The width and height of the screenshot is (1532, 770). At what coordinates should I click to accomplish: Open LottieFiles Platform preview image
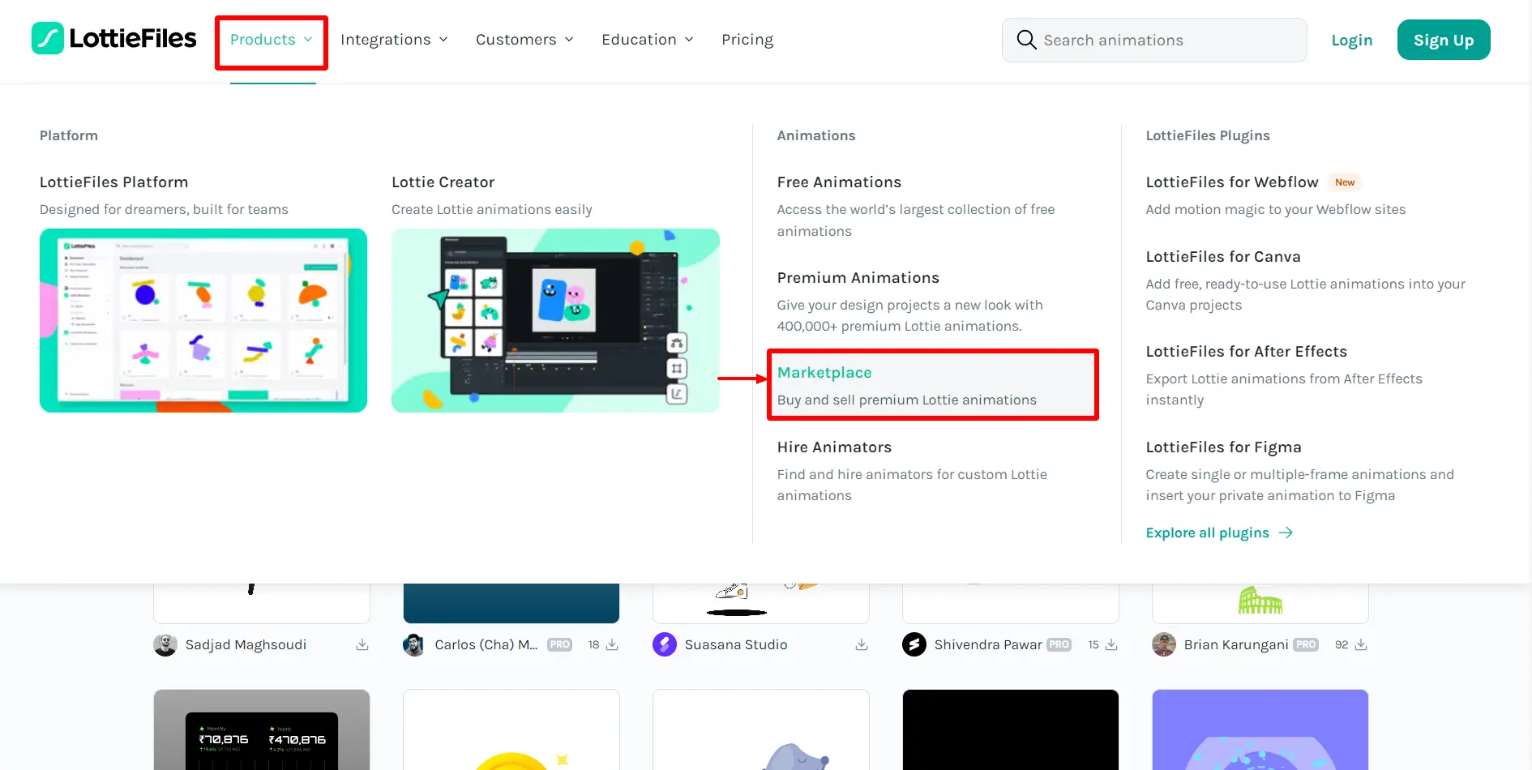click(x=203, y=320)
